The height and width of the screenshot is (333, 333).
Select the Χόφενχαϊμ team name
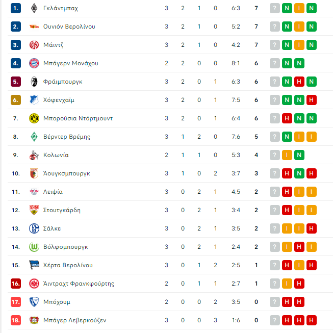pyautogui.click(x=59, y=100)
